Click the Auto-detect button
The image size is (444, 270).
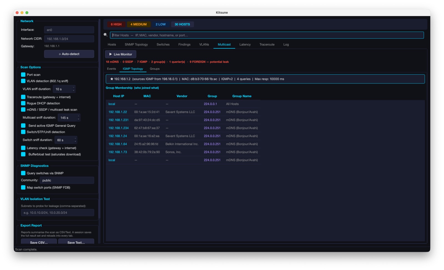tap(69, 54)
